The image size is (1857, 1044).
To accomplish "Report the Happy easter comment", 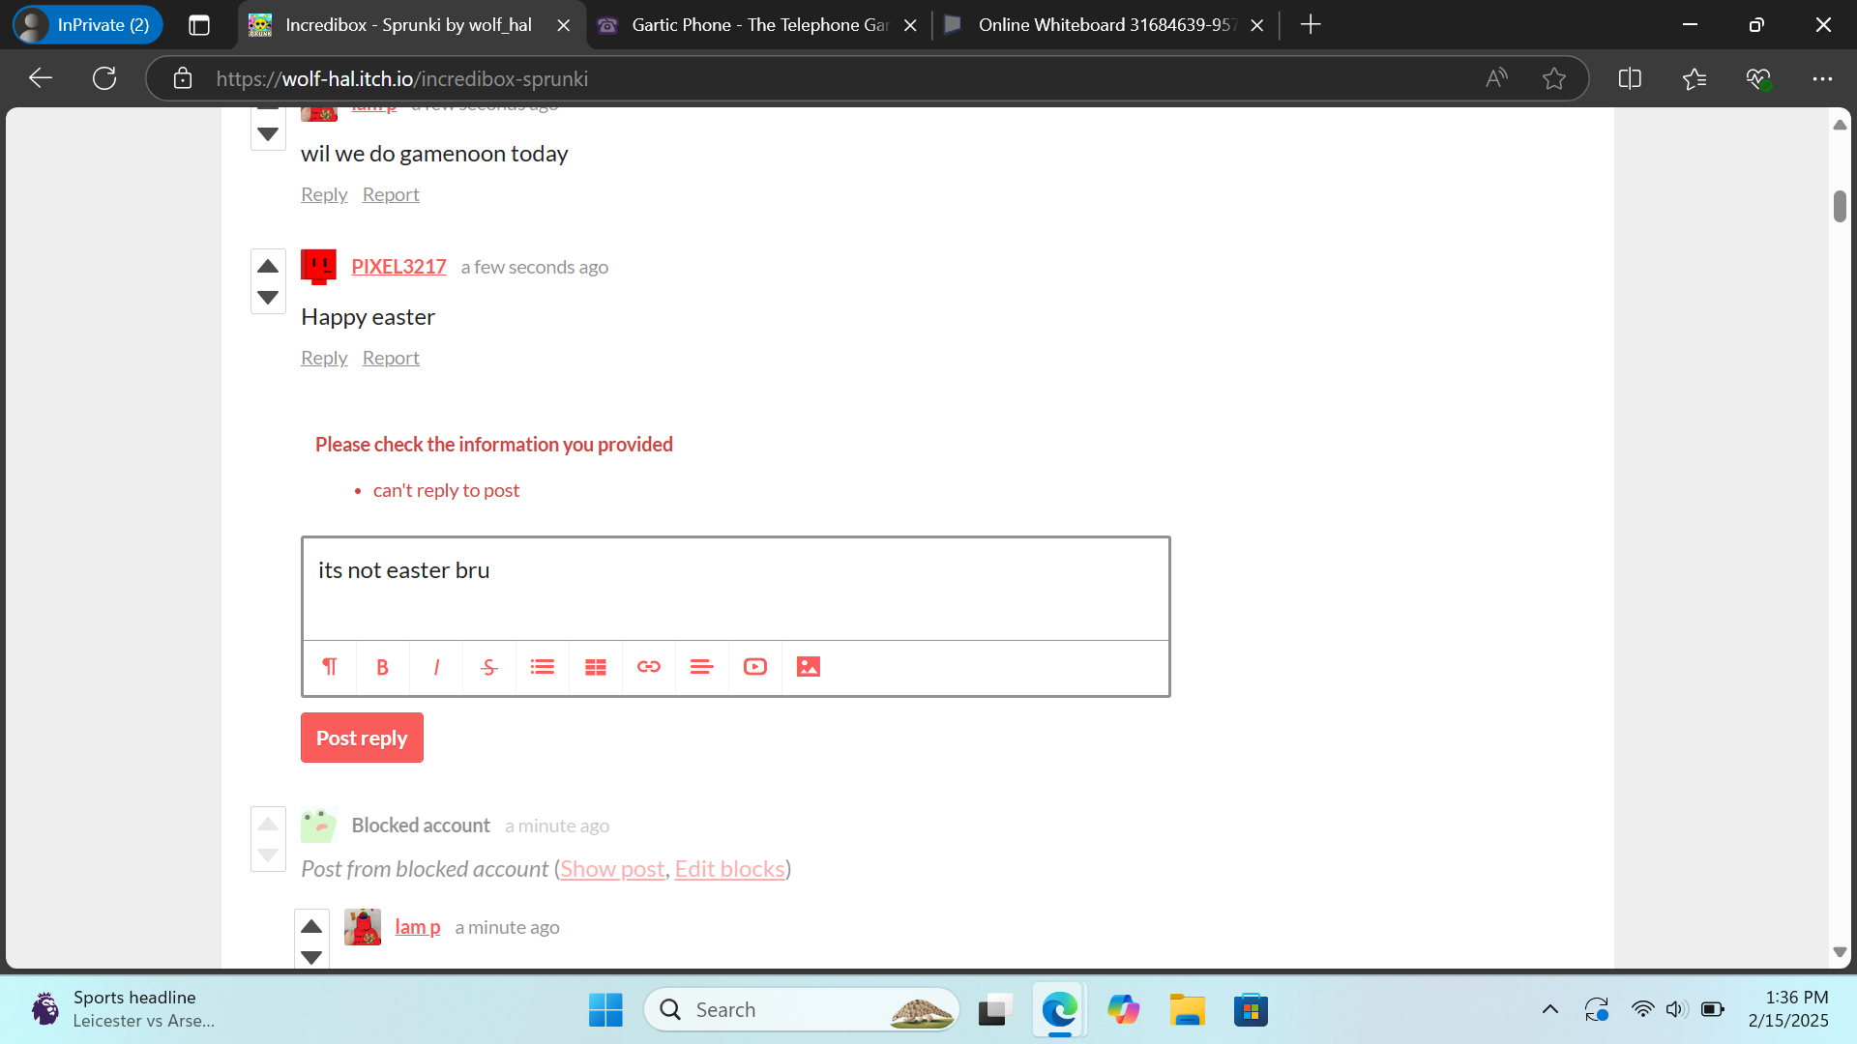I will (391, 358).
